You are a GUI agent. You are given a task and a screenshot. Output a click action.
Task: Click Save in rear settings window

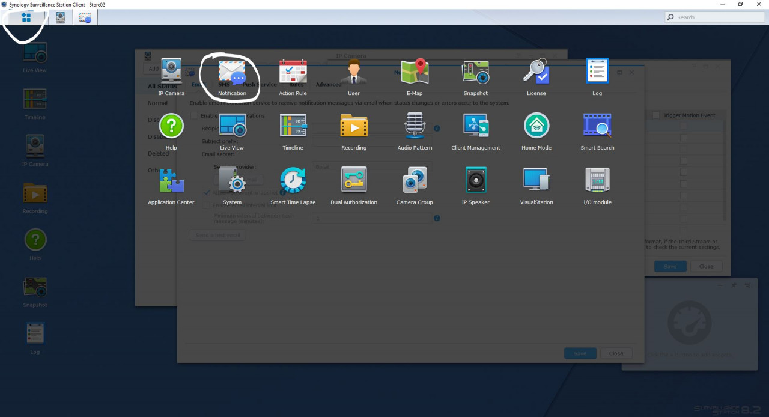tap(670, 266)
